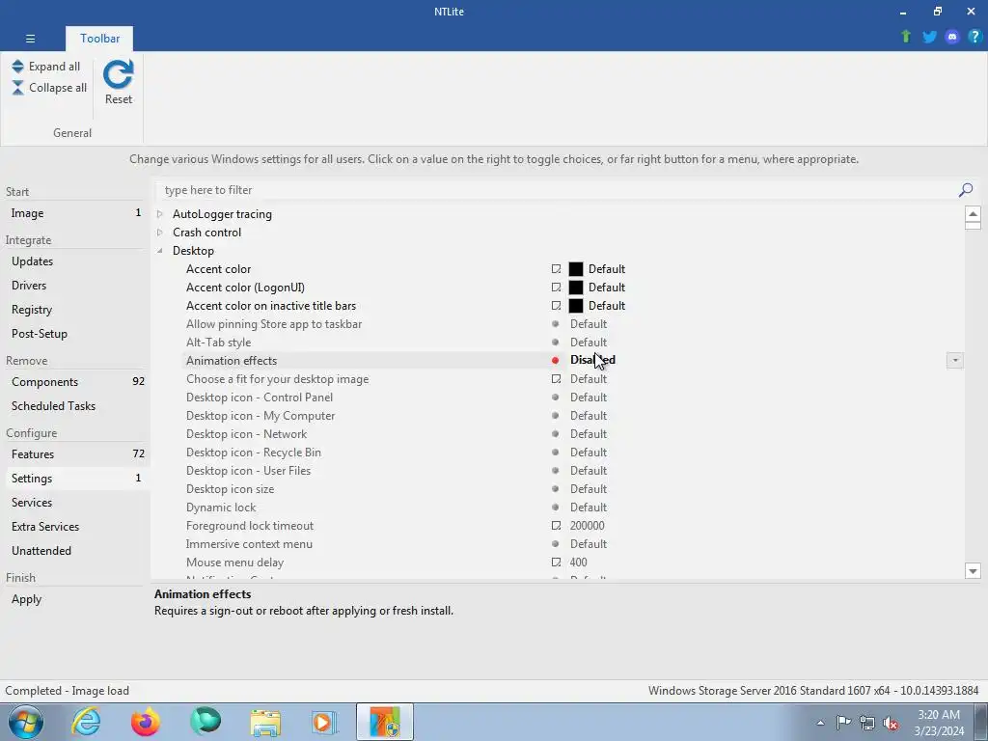The height and width of the screenshot is (741, 988).
Task: Go to the Updates page
Action: click(75, 261)
